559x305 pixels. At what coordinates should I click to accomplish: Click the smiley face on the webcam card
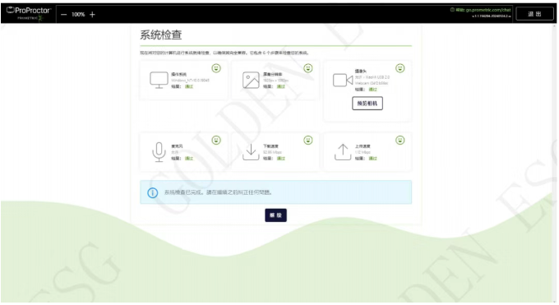[400, 68]
